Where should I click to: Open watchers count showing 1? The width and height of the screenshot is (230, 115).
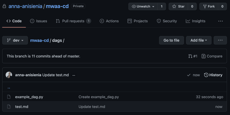tap(162, 6)
